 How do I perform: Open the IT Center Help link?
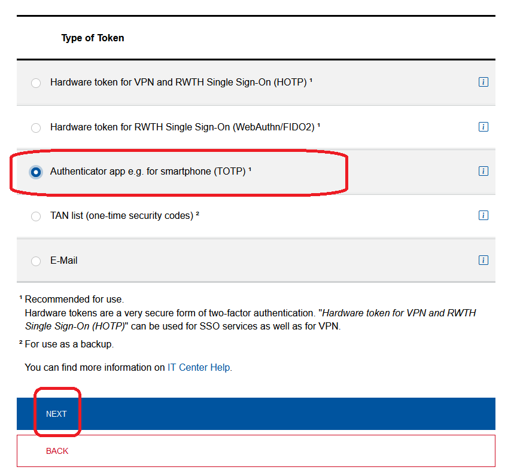click(x=199, y=367)
